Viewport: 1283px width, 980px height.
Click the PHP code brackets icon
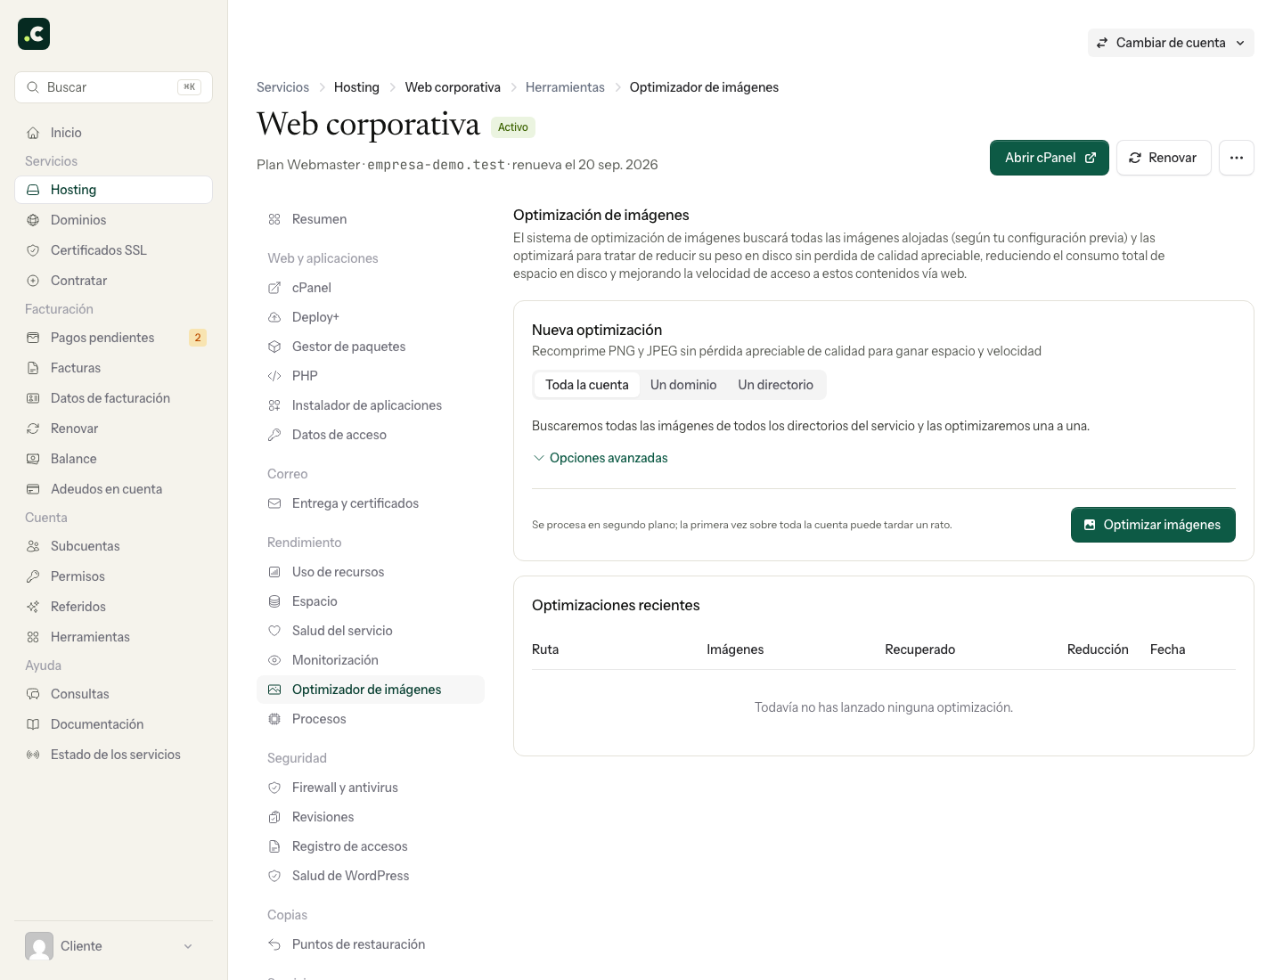(274, 376)
